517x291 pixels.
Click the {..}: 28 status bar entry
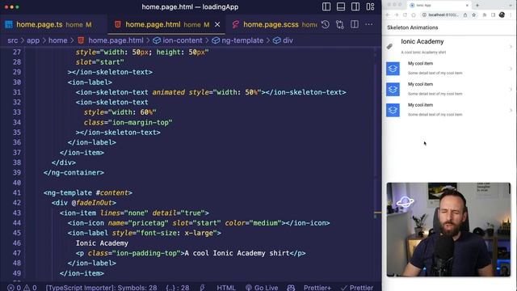tap(178, 288)
